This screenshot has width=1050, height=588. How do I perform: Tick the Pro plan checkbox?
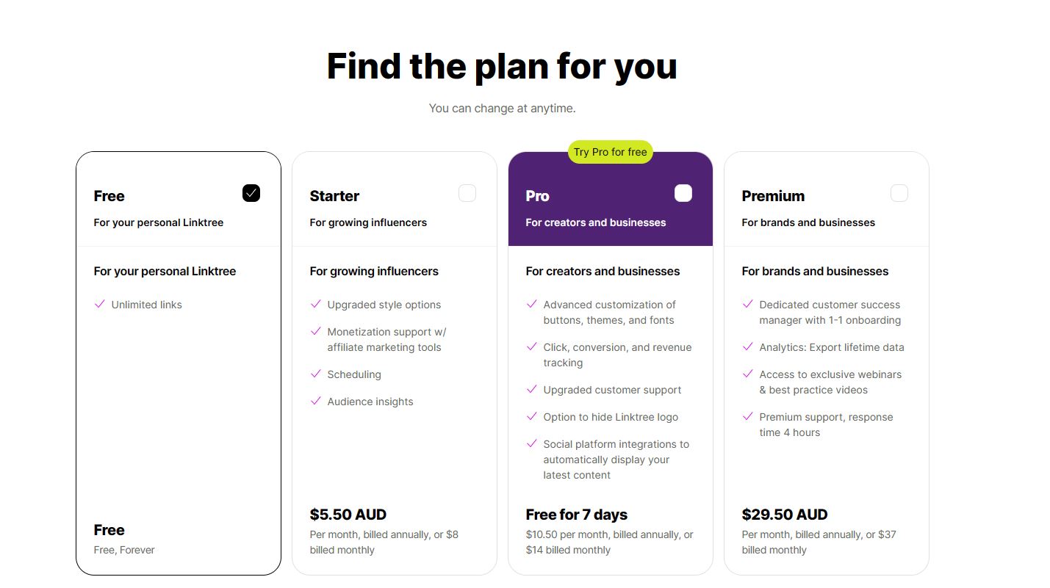pos(683,193)
